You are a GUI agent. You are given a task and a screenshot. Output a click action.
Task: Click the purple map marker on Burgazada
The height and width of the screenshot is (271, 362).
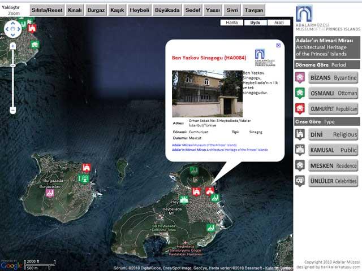(50, 193)
